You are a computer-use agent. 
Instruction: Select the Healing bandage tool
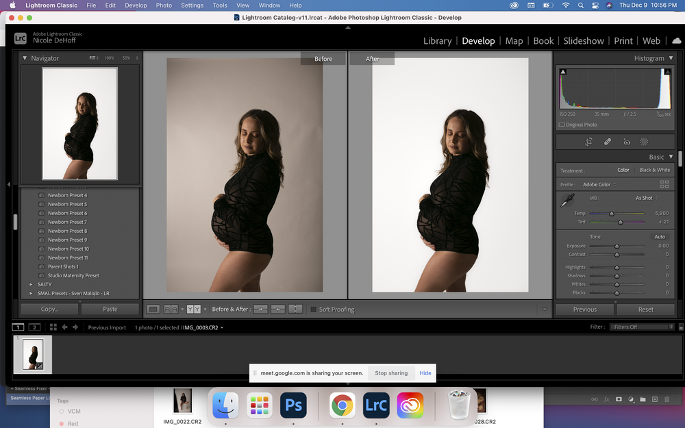tap(607, 142)
